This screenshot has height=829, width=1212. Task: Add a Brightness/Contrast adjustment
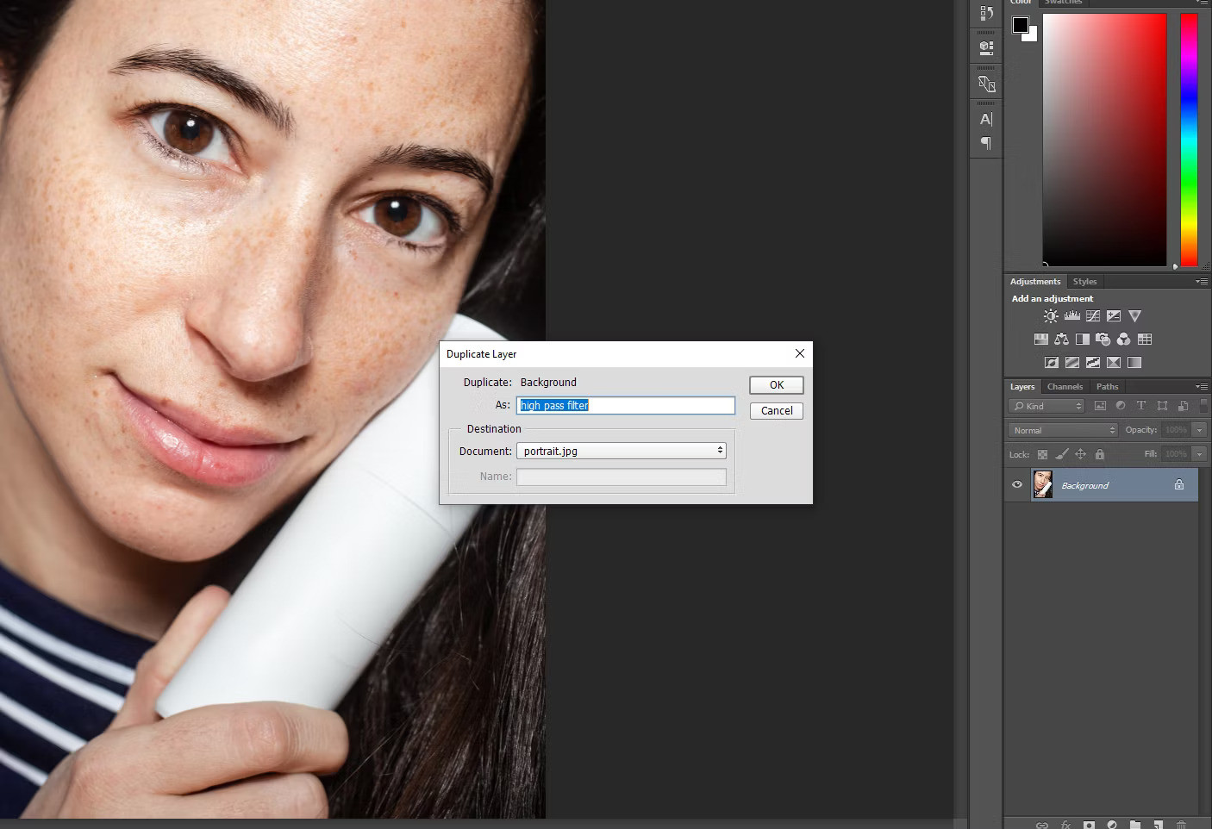click(x=1051, y=316)
